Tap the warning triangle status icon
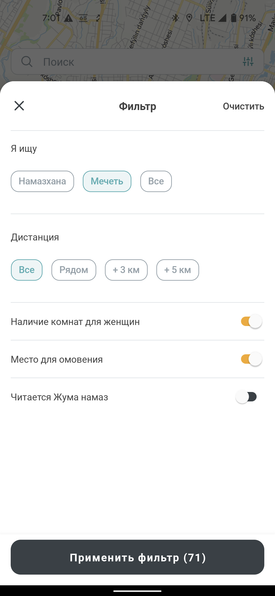This screenshot has width=275, height=596. coord(68,18)
